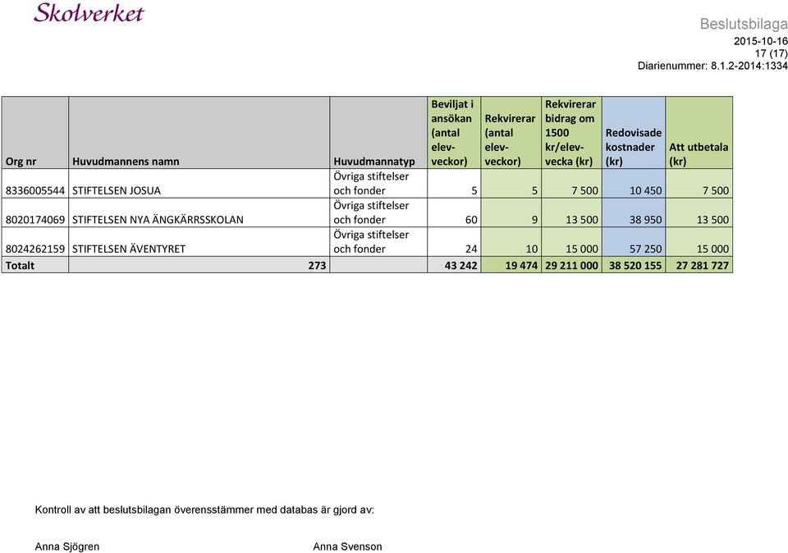Click the Huvudmannens namn column header
This screenshot has width=788, height=553.
coord(199,133)
